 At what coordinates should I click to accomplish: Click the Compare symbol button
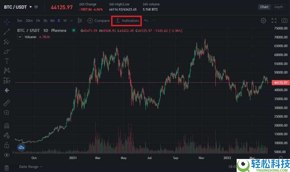(98, 21)
